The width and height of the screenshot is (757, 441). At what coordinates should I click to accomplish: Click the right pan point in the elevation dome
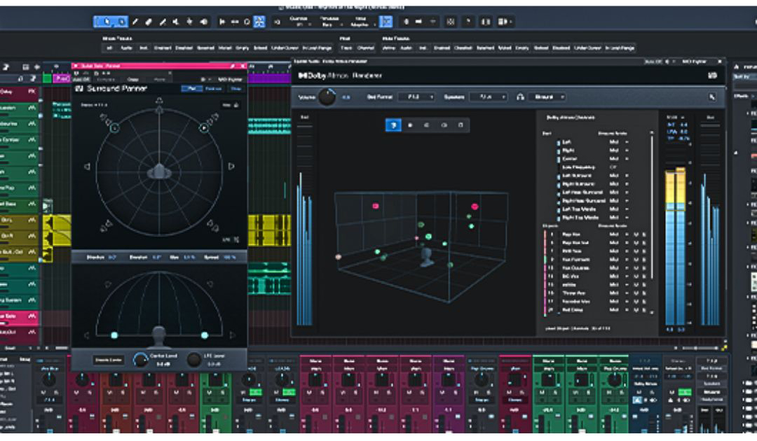coord(205,335)
